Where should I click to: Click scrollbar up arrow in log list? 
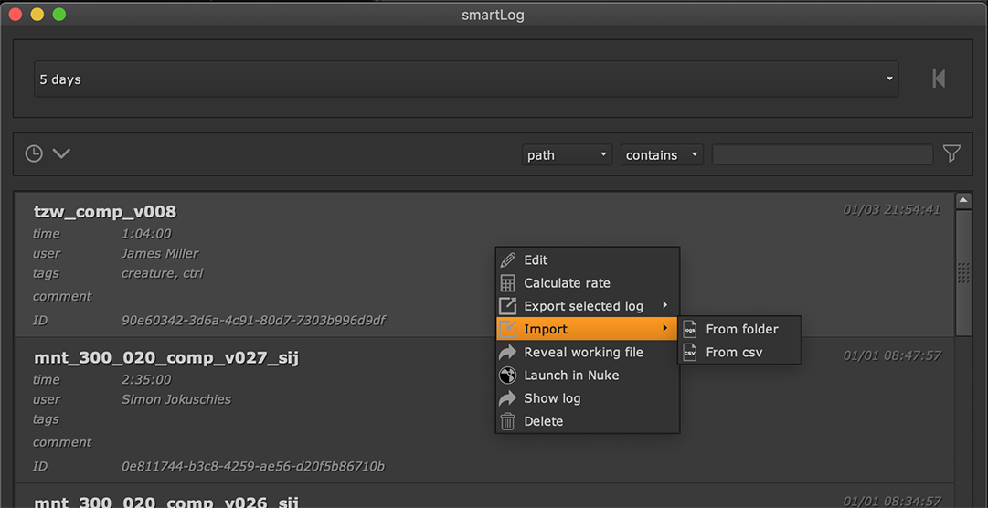pos(962,200)
